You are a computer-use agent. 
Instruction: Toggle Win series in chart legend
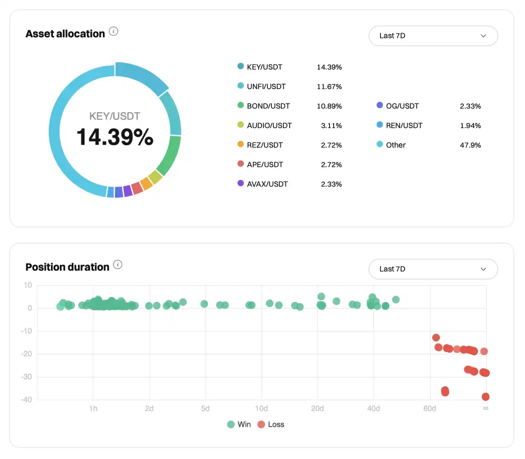(239, 424)
